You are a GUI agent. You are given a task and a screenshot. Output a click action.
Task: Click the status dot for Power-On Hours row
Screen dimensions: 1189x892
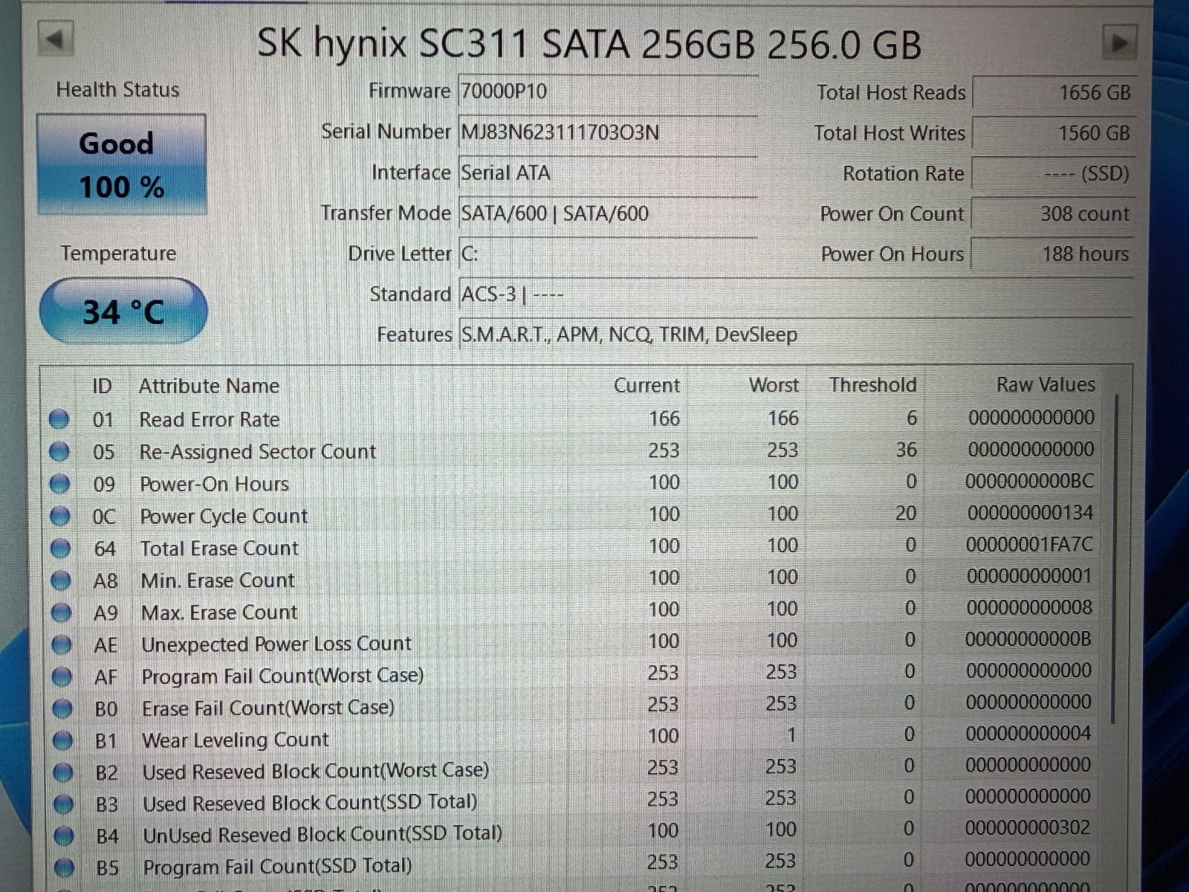pyautogui.click(x=59, y=484)
